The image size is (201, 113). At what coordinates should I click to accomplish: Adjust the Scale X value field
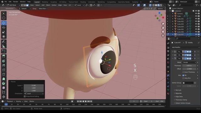pos(34,85)
